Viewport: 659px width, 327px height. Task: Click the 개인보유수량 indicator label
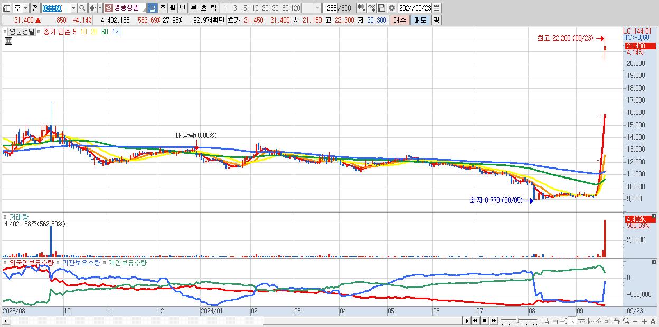click(x=127, y=262)
